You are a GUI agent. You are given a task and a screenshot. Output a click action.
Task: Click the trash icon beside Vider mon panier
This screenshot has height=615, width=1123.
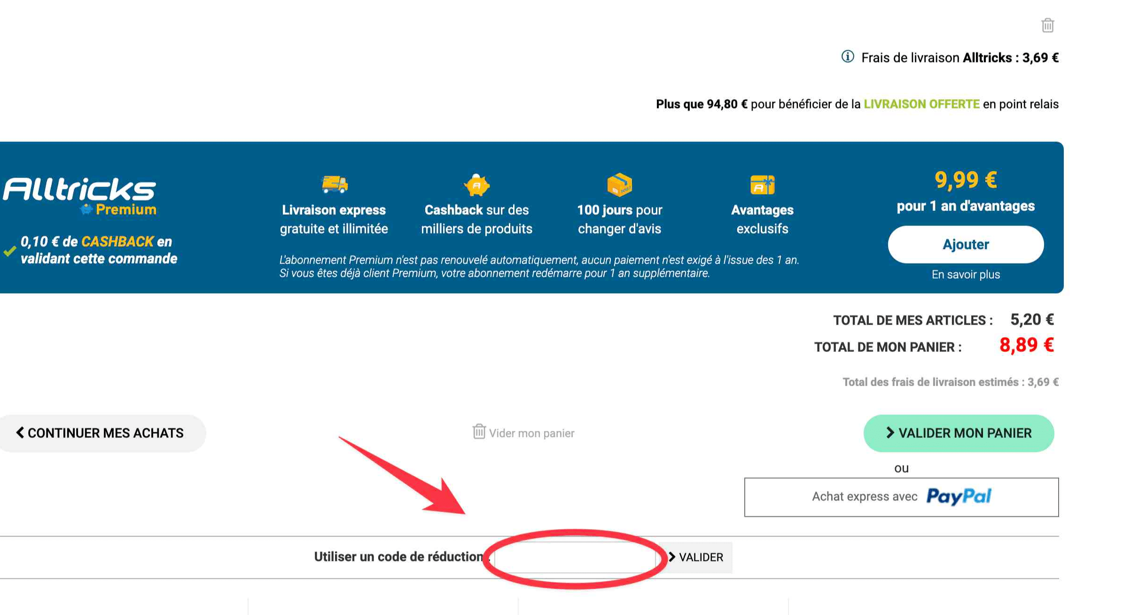[x=478, y=431]
